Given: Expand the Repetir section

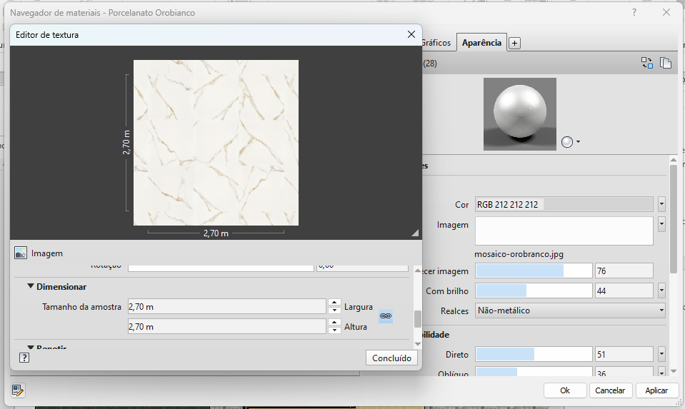Looking at the screenshot, I should pos(31,348).
